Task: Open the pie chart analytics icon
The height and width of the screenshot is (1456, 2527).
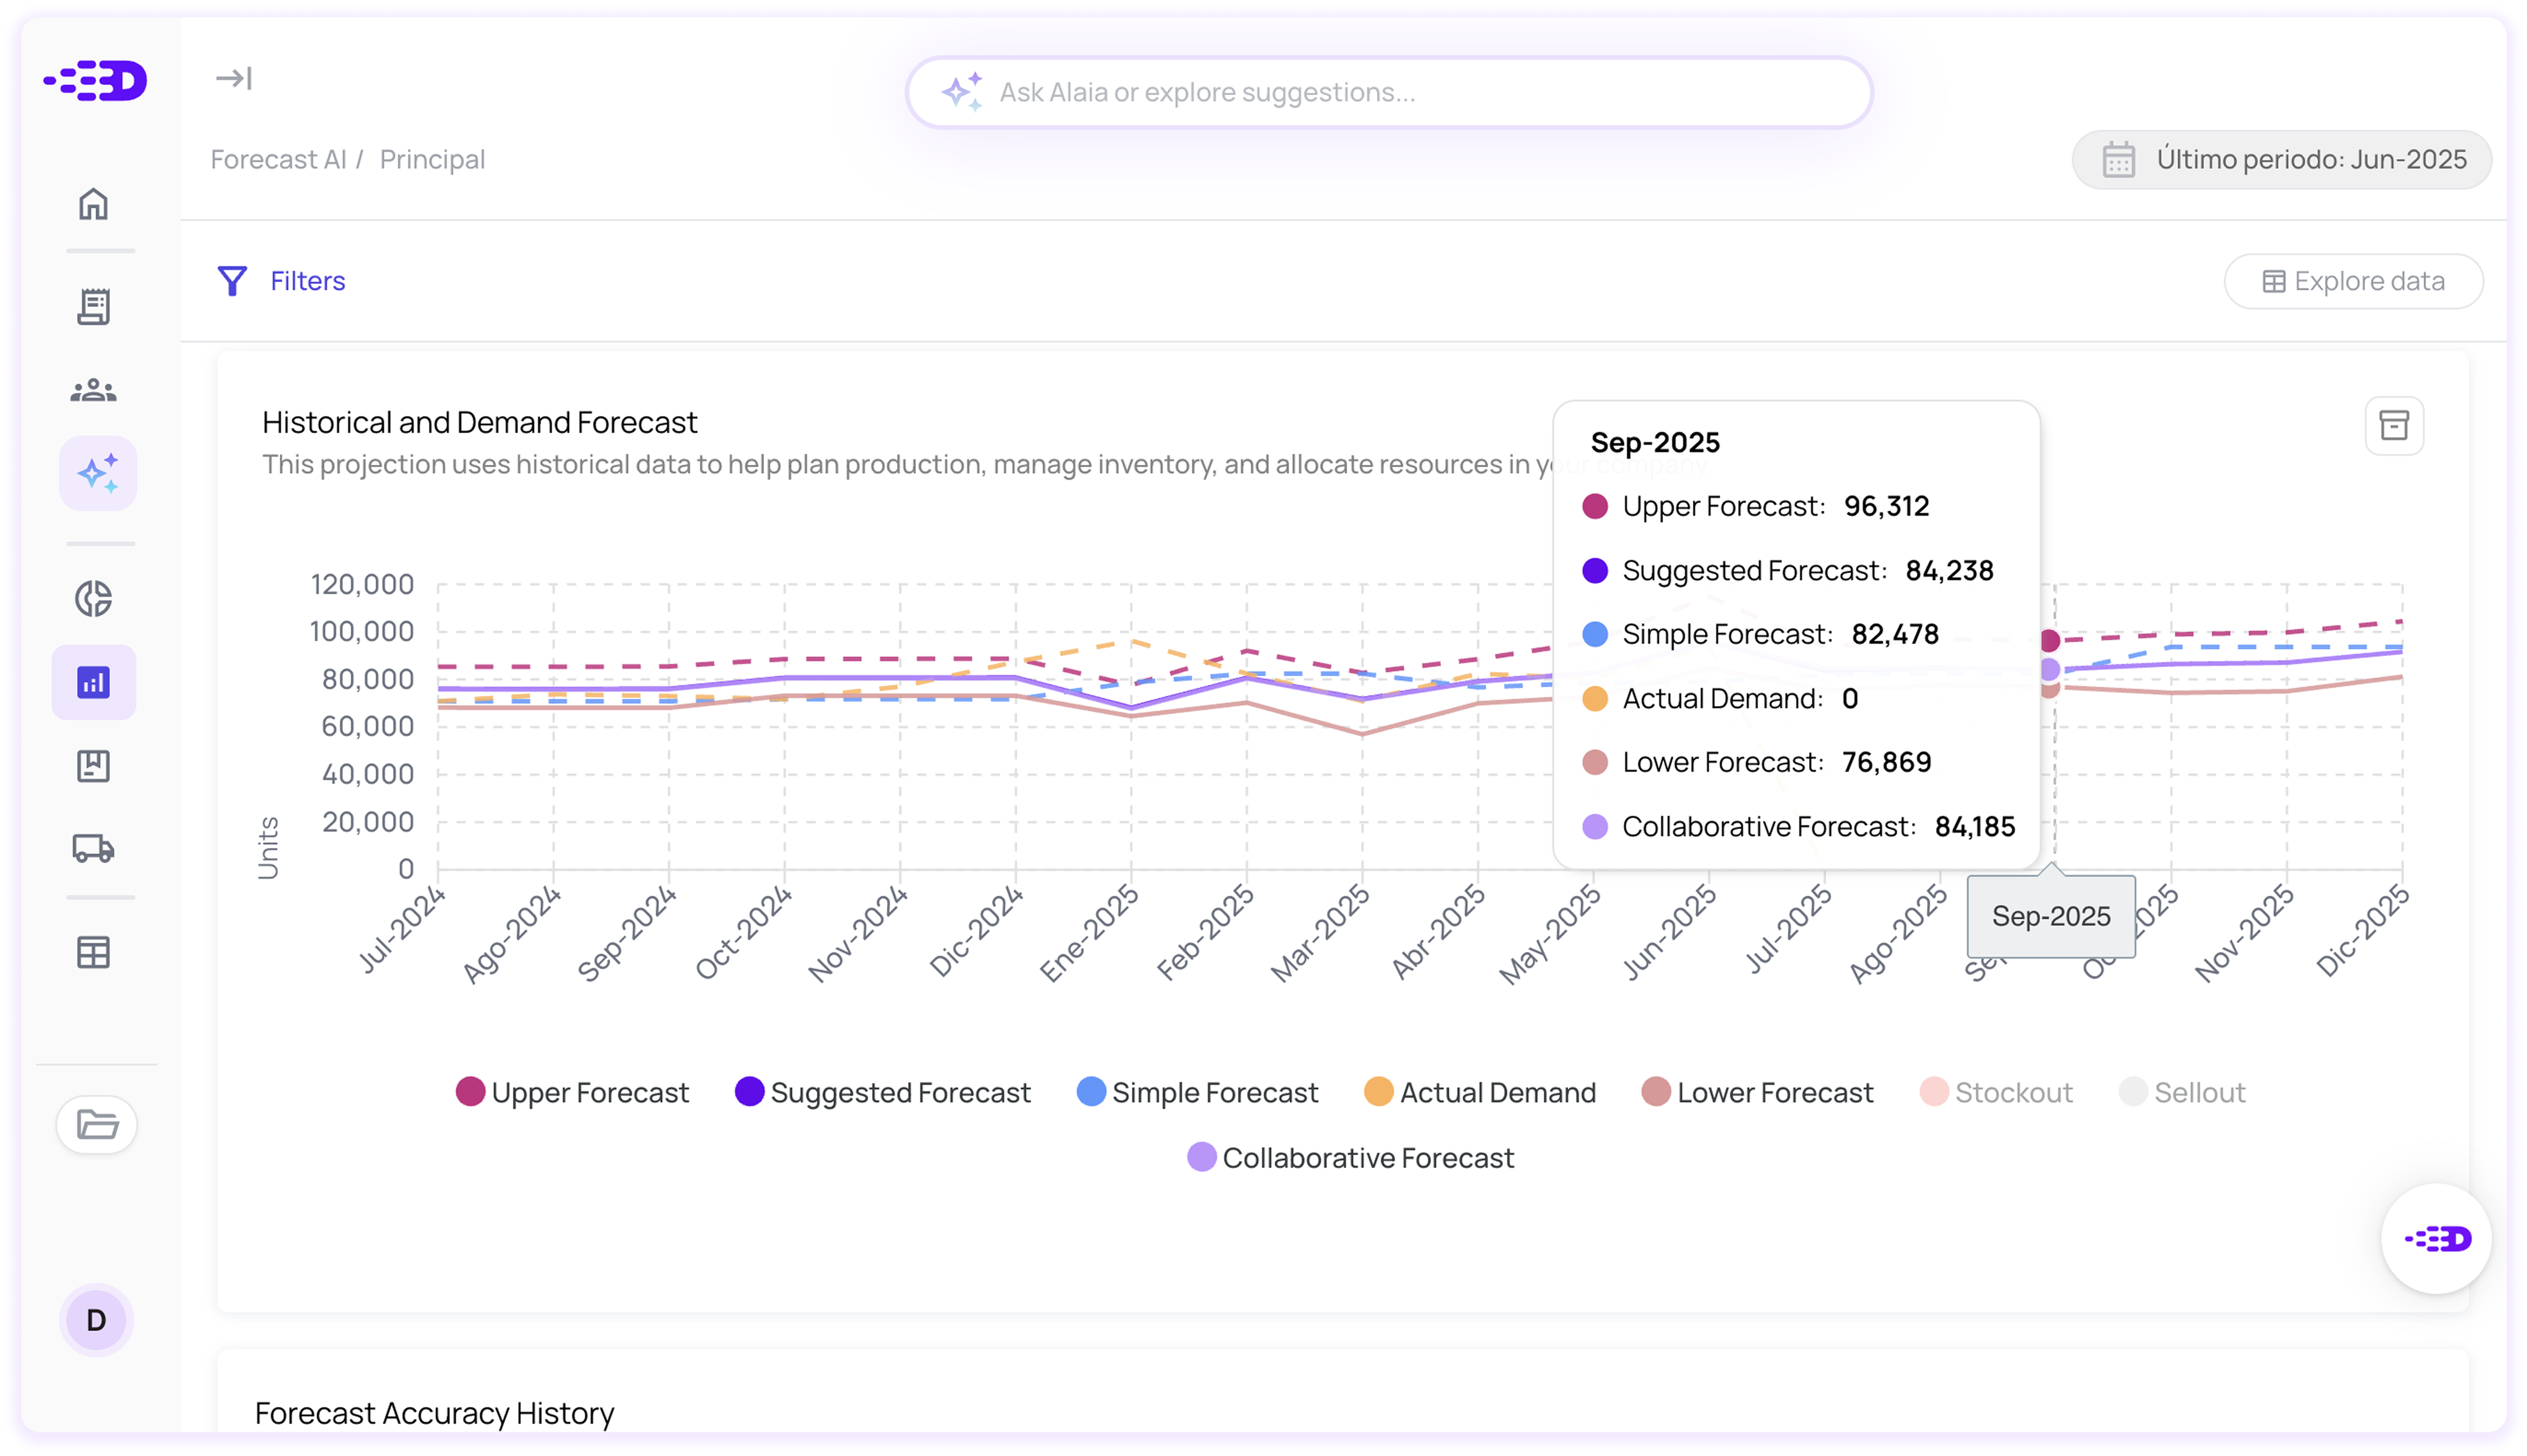Action: [93, 598]
